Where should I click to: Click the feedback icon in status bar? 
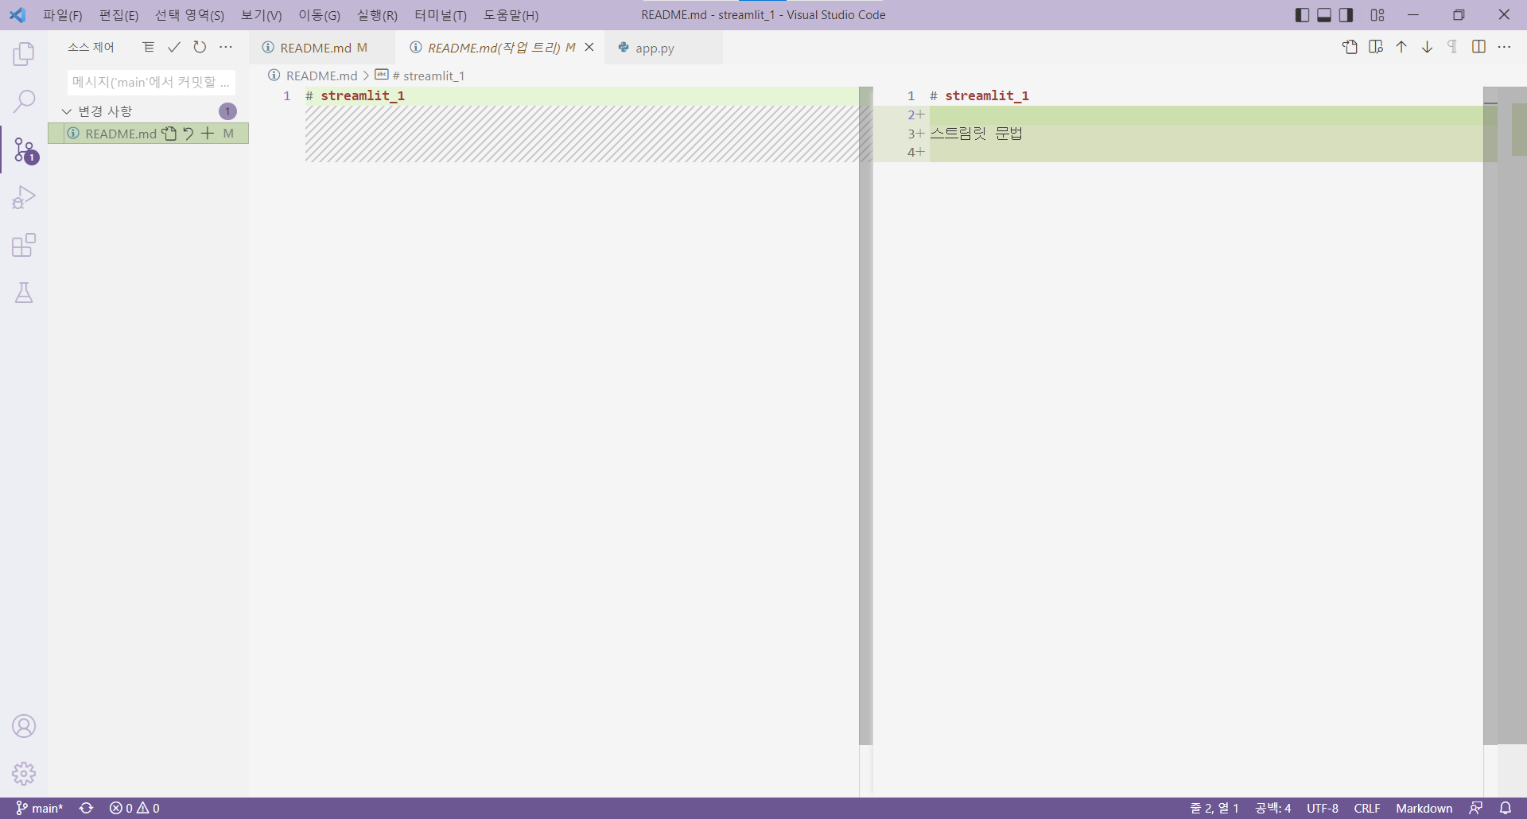click(x=1476, y=808)
